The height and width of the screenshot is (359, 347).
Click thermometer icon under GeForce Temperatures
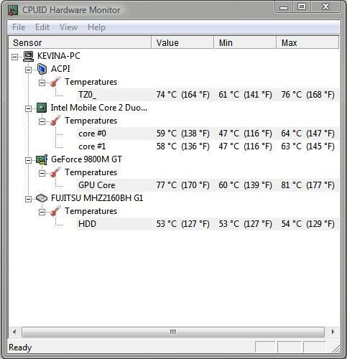(55, 172)
